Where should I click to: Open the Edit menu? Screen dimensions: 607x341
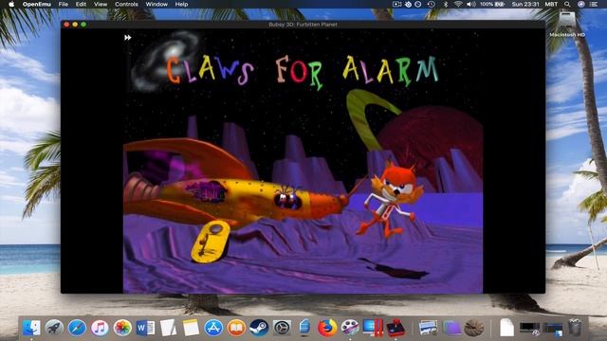(81, 4)
